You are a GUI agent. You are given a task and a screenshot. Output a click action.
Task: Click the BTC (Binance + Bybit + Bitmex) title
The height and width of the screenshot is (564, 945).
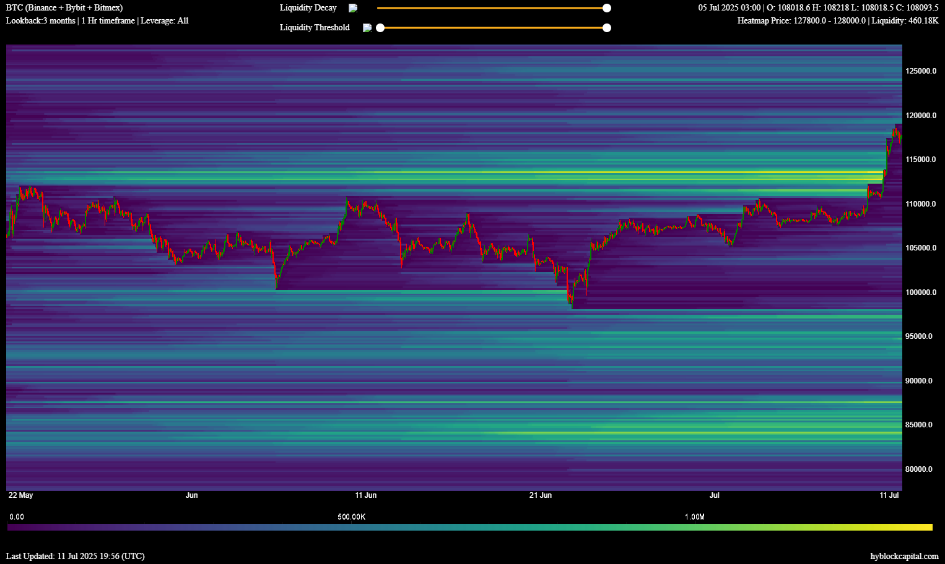(x=64, y=8)
